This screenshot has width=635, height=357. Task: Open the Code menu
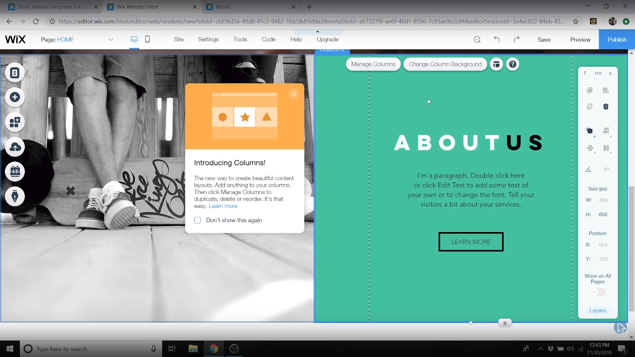pos(269,39)
